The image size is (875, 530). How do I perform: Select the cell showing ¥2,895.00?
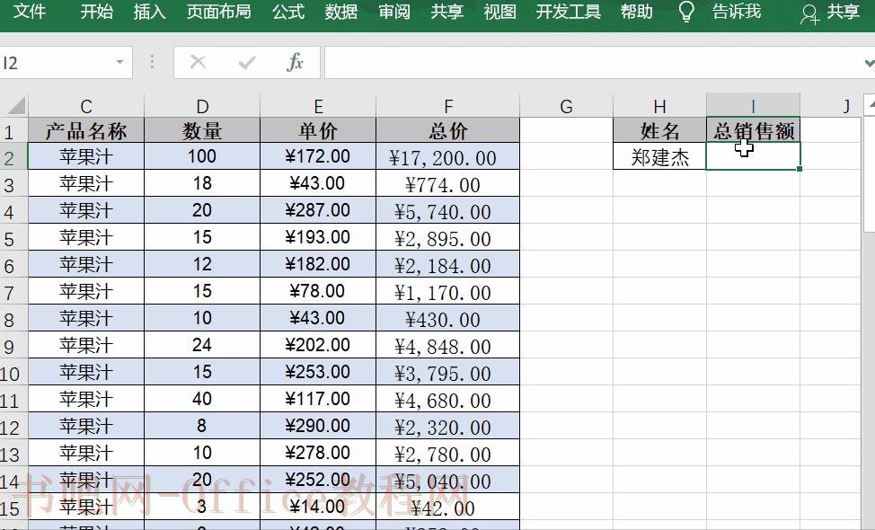pos(448,238)
